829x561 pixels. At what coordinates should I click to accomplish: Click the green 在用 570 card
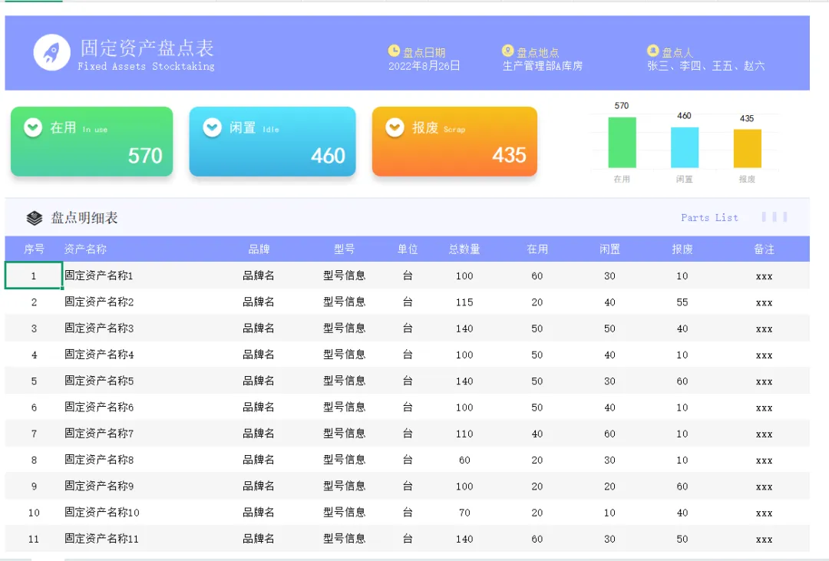92,142
